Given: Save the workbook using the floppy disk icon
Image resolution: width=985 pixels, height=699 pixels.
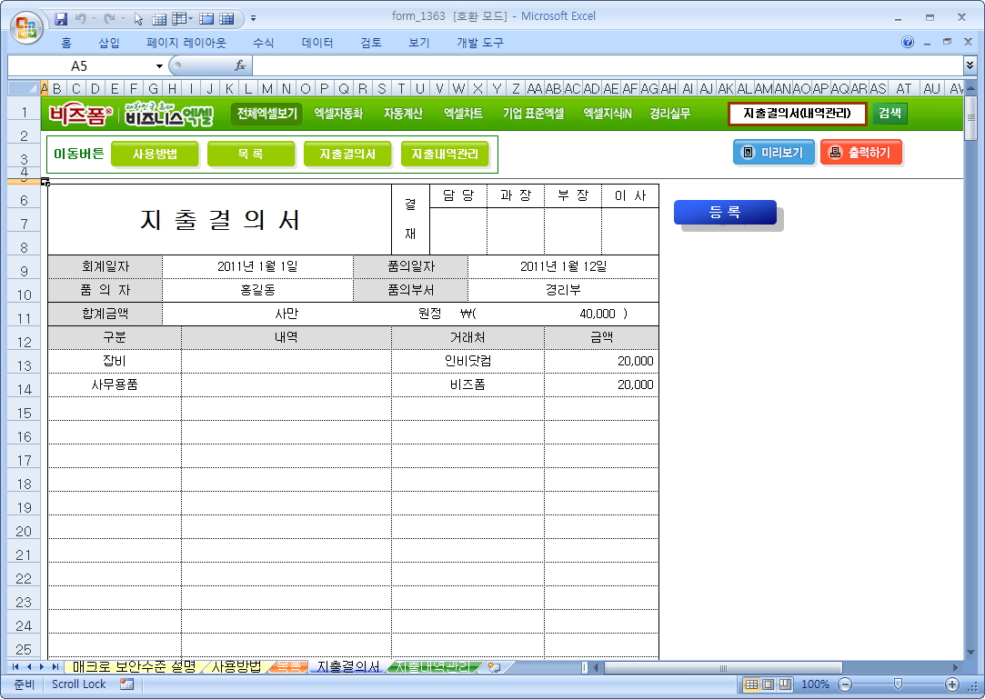Looking at the screenshot, I should click(61, 18).
